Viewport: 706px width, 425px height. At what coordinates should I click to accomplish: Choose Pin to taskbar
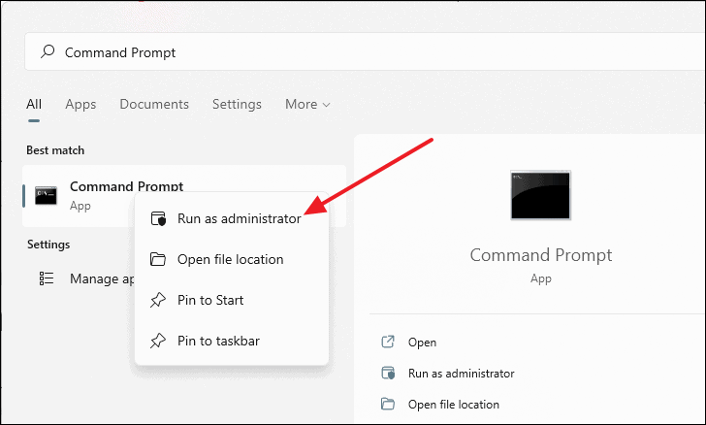(232, 341)
